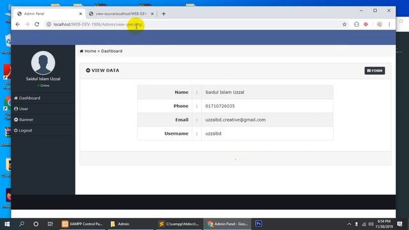The height and width of the screenshot is (230, 409).
Task: Close the view-source tab
Action: [152, 13]
